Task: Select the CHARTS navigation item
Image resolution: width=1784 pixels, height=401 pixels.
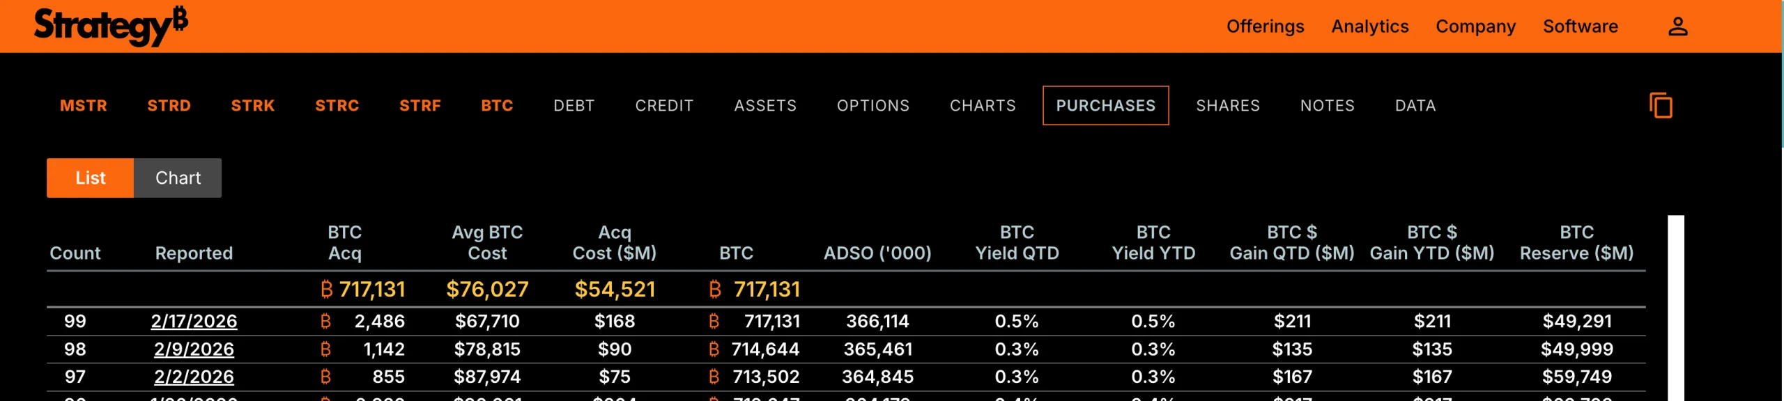Action: click(x=983, y=105)
